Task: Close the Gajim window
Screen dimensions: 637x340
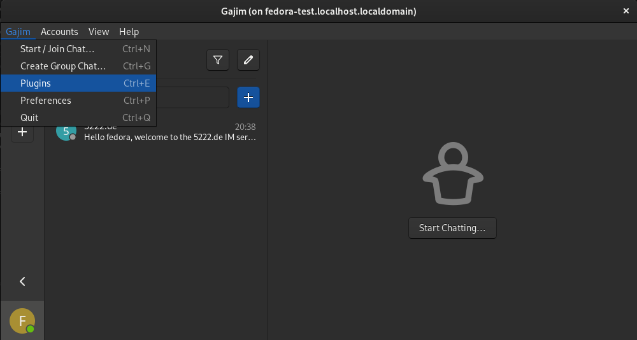Action: (x=626, y=11)
